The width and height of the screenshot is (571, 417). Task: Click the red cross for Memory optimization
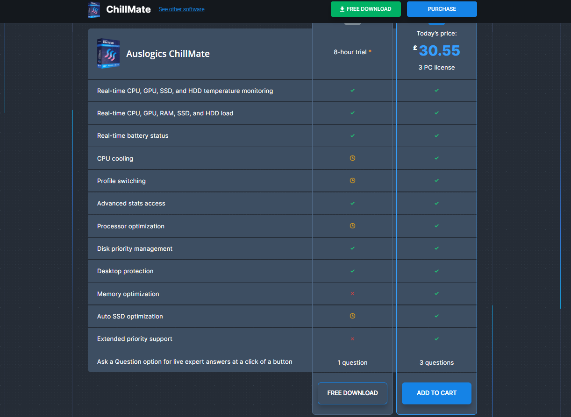point(352,294)
